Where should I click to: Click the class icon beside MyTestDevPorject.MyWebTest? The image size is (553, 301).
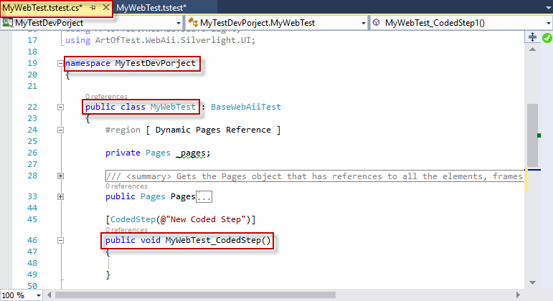[x=192, y=22]
